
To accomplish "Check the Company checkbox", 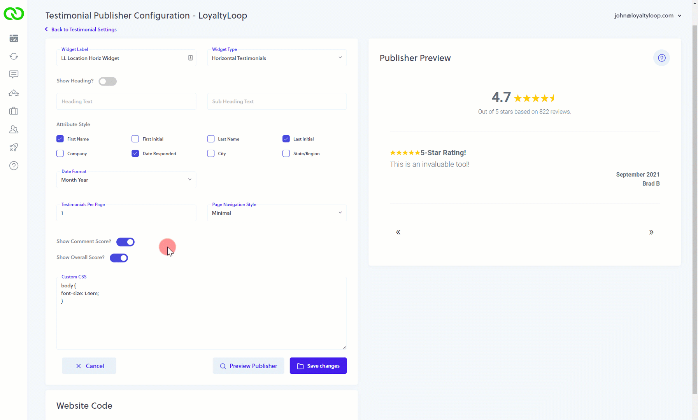I will (60, 154).
